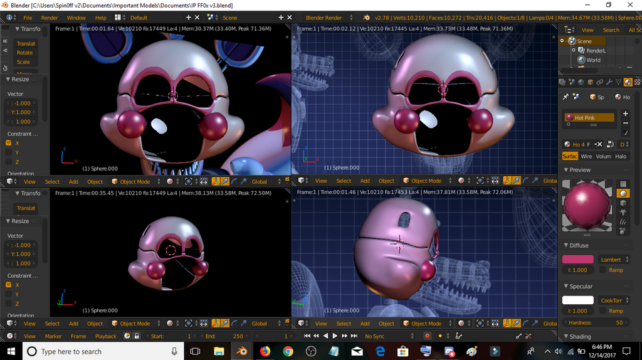642x360 pixels.
Task: Open the Help menu
Action: pyautogui.click(x=101, y=18)
